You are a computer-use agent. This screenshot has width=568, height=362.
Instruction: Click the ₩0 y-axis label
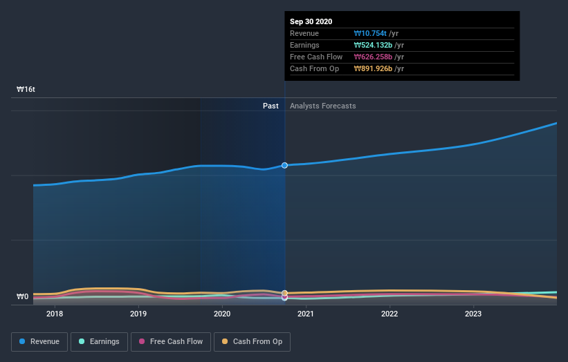click(22, 296)
